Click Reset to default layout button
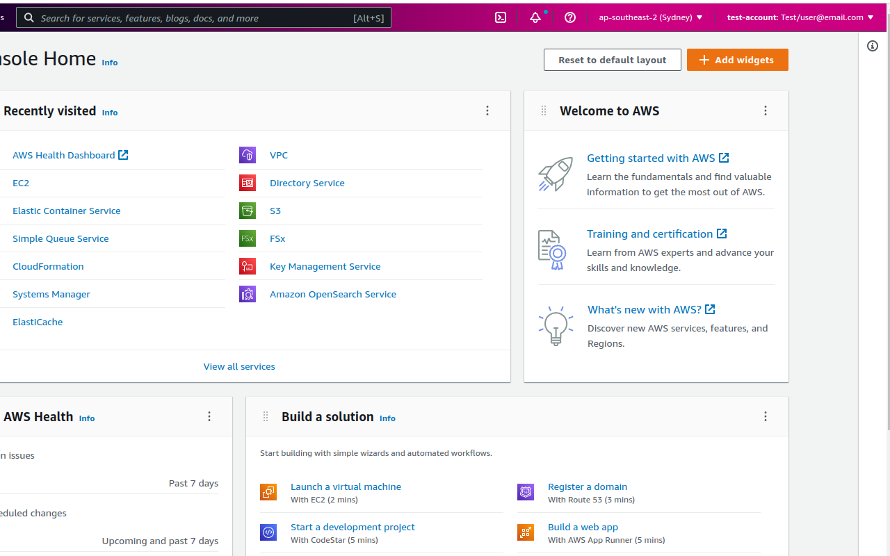Image resolution: width=890 pixels, height=556 pixels. (x=613, y=60)
